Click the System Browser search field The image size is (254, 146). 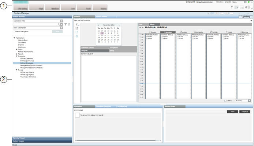tap(36, 24)
